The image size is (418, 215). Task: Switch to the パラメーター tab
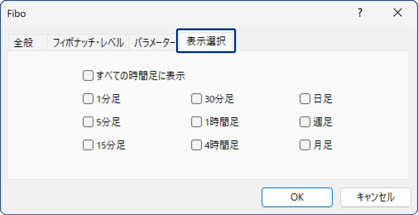pos(153,41)
